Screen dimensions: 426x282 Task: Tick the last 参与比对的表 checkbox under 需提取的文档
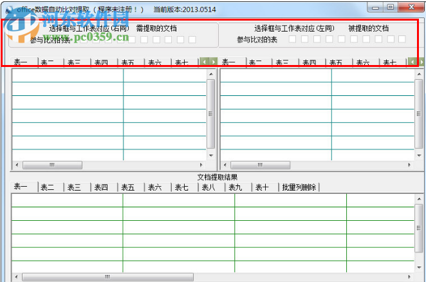pyautogui.click(x=192, y=40)
